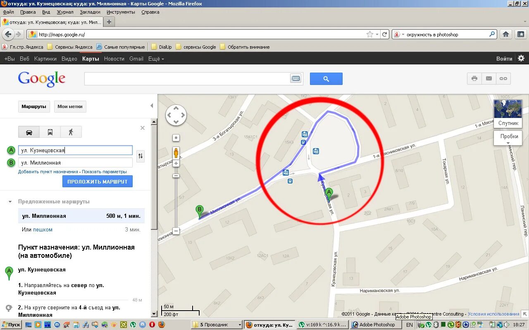The width and height of the screenshot is (529, 330).
Task: Click the URL address bar
Action: click(x=202, y=35)
